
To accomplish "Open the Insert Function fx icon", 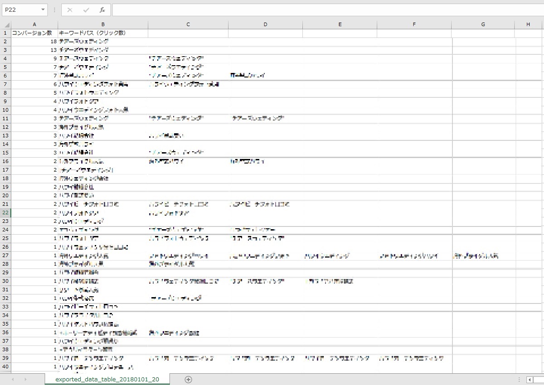I will (102, 10).
